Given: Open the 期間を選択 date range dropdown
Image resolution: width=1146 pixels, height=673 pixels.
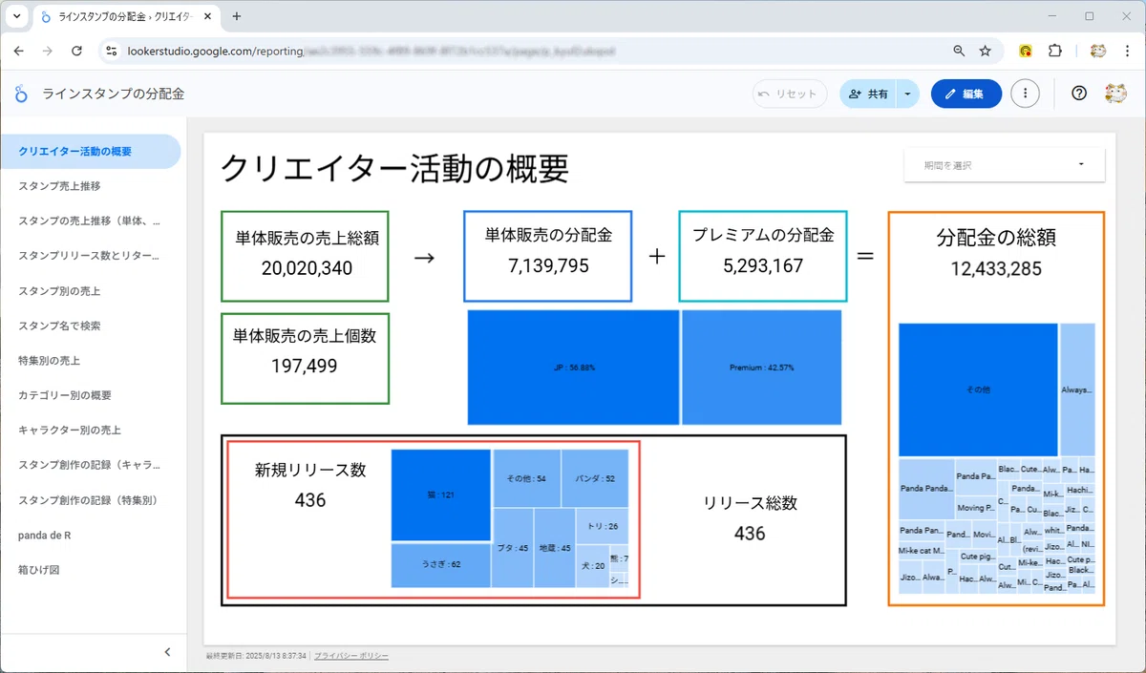Looking at the screenshot, I should tap(1005, 165).
